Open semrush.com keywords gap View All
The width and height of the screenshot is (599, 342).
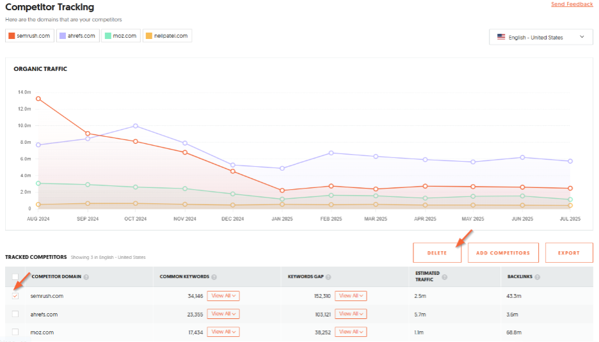351,296
